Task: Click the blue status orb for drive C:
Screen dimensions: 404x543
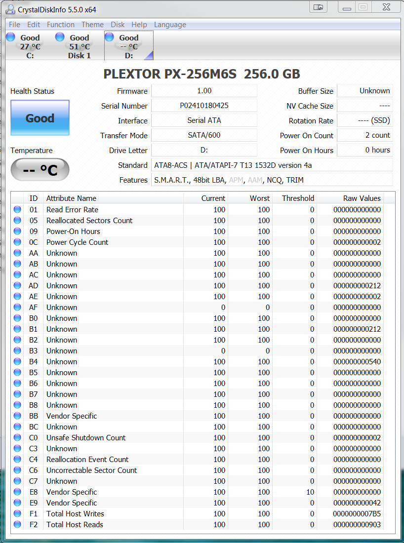Action: [10, 37]
